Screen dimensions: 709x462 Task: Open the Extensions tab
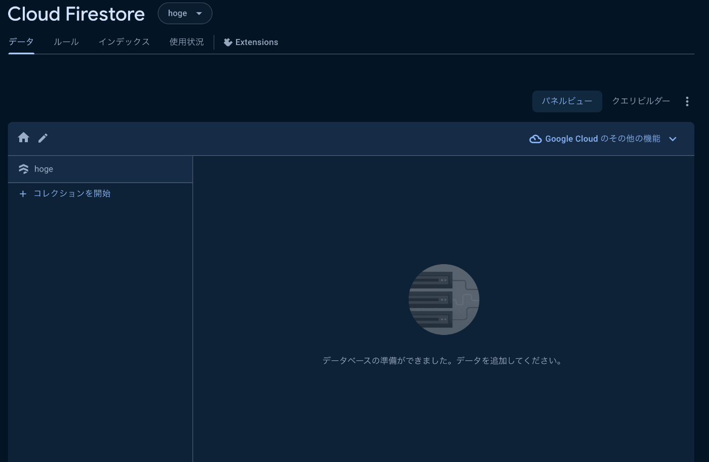point(251,42)
